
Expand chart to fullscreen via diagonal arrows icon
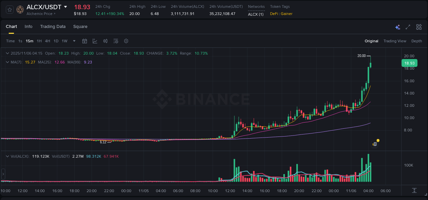click(x=408, y=27)
